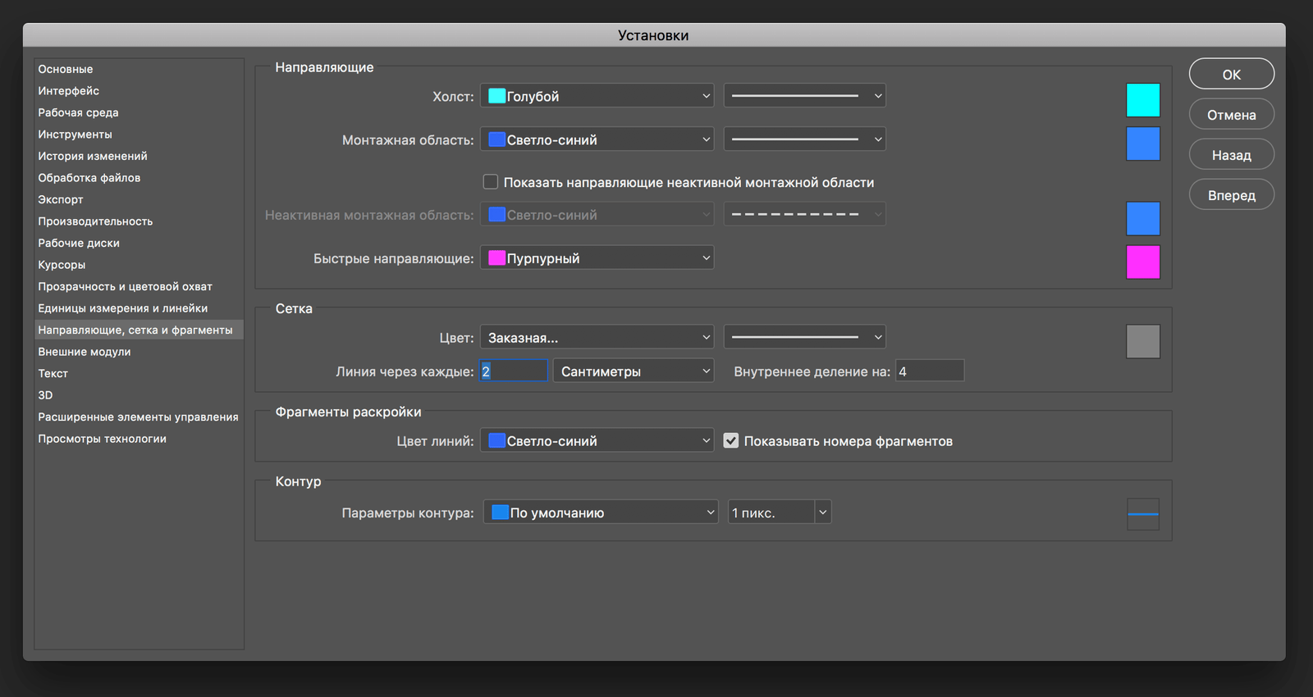Expand the path thickness 1 пикс. dropdown
The width and height of the screenshot is (1313, 697).
822,512
